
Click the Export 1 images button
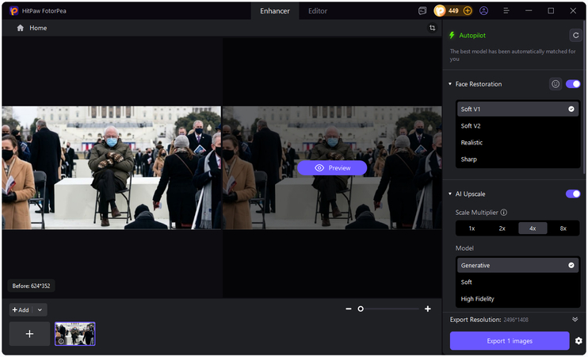(510, 340)
